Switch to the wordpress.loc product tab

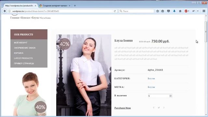[x=19, y=6]
